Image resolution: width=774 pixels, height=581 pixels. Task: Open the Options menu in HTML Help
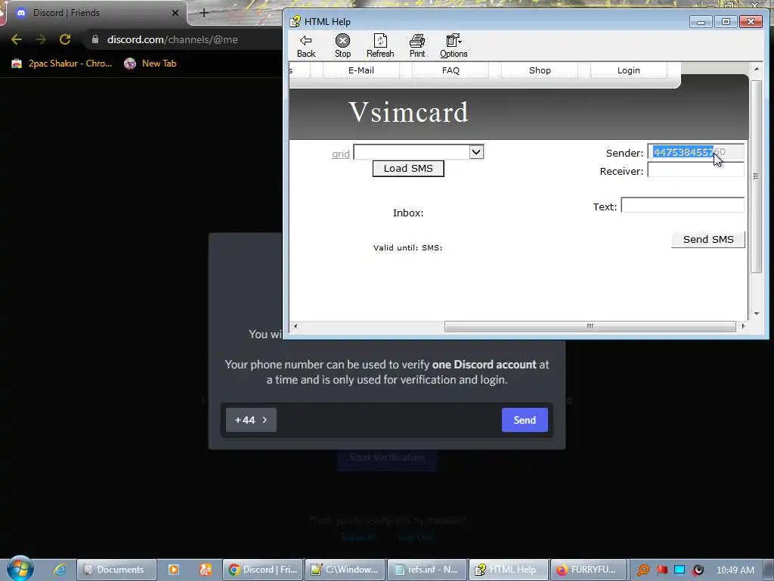(454, 46)
